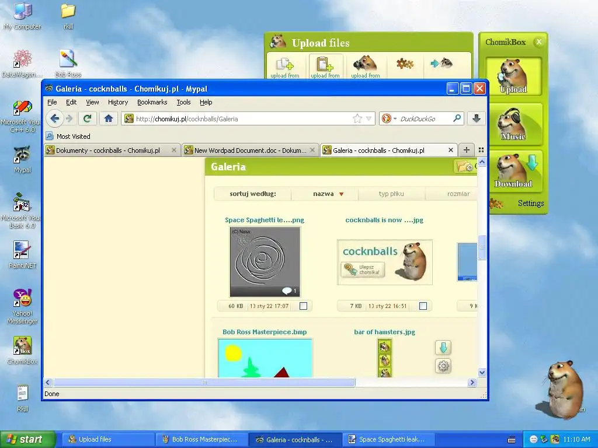Open cocknballs is now ....jpg link

tap(384, 220)
